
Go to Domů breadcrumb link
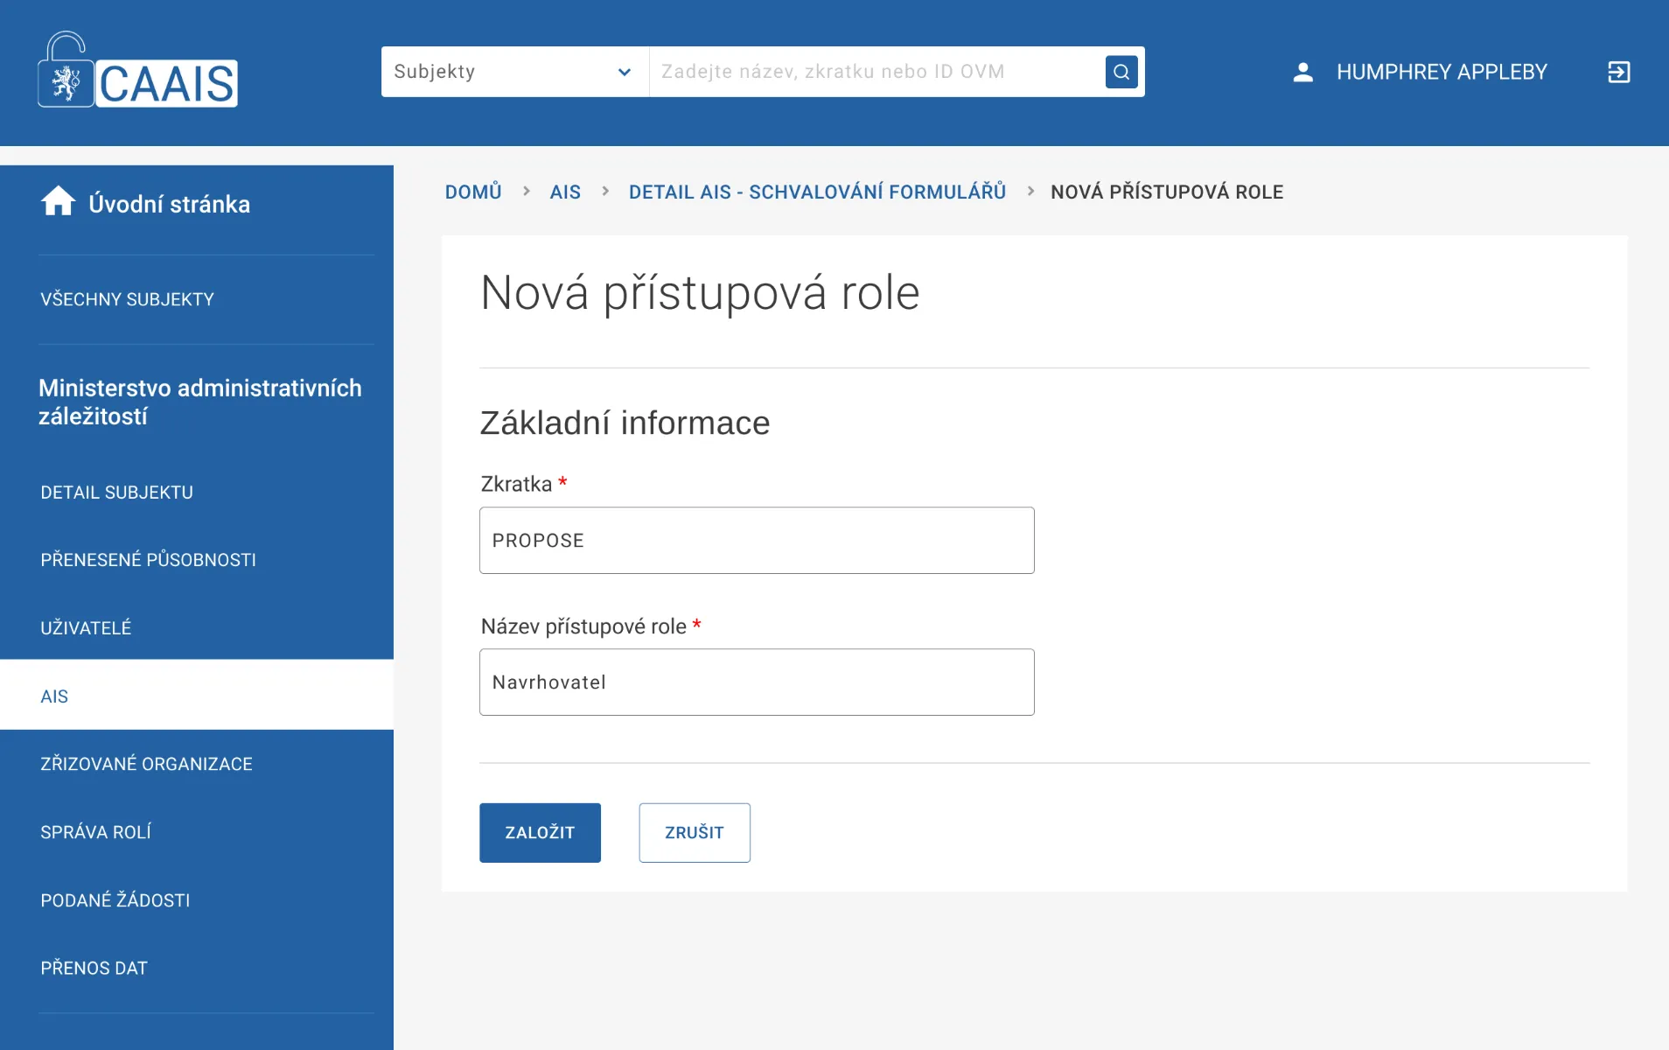(473, 192)
